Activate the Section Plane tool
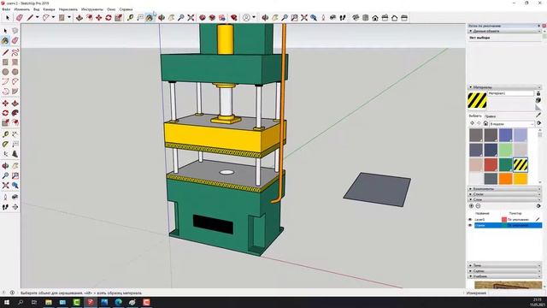 point(15,207)
